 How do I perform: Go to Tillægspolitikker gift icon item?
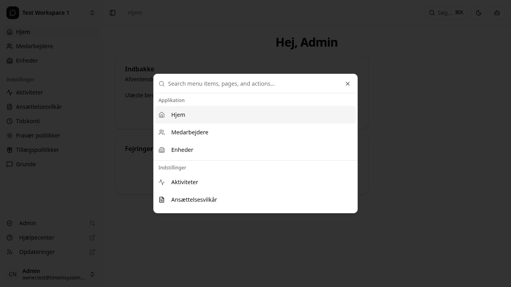(x=10, y=150)
